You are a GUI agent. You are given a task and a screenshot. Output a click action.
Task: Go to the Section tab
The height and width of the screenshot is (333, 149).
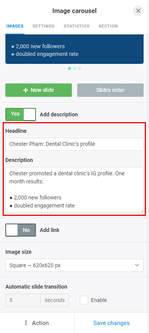108,26
